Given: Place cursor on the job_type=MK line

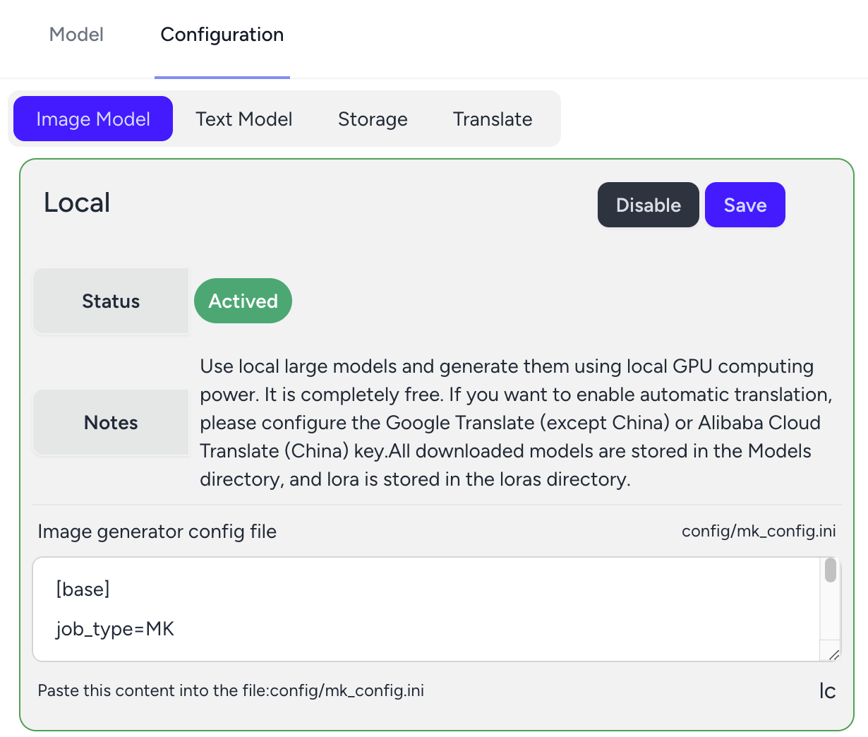Looking at the screenshot, I should (x=115, y=629).
